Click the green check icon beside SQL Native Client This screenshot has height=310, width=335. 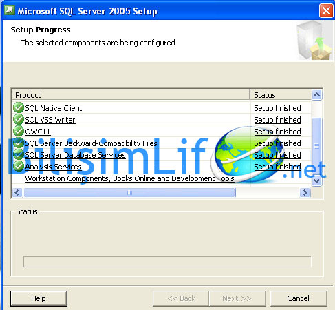(x=19, y=107)
